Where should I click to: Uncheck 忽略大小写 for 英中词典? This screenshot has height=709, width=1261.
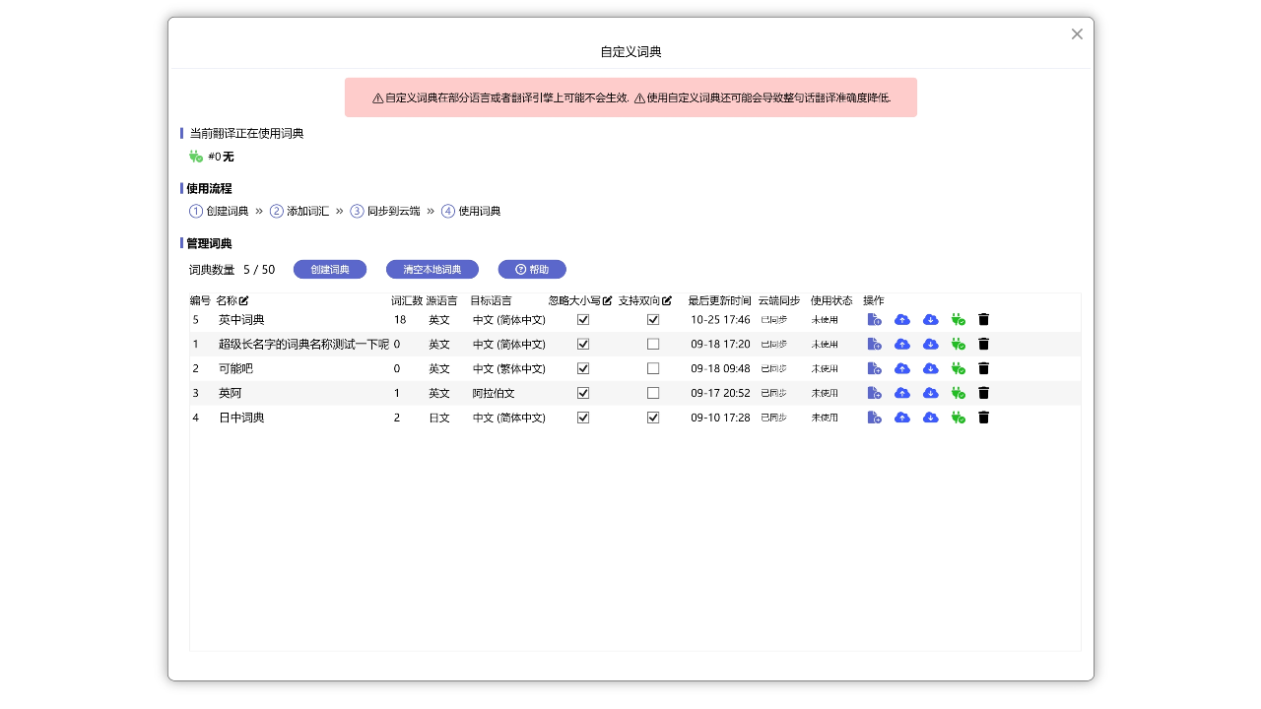click(583, 319)
